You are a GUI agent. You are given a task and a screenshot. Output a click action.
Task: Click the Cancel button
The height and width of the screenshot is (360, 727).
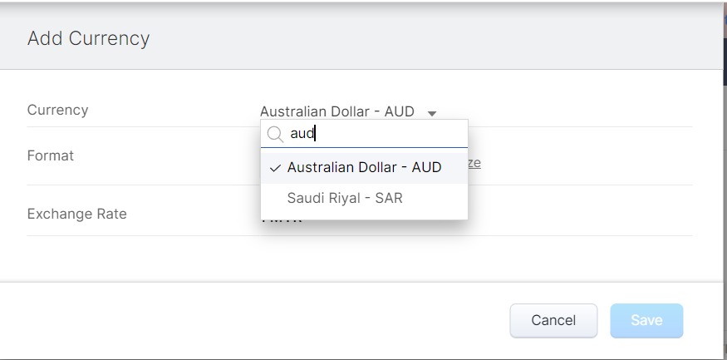[x=553, y=321]
